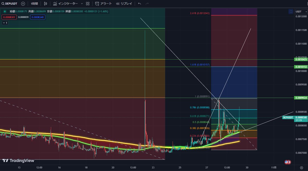Click Fibonacci 2.618 (0.0012043) level label
The image size is (308, 171).
199,13
